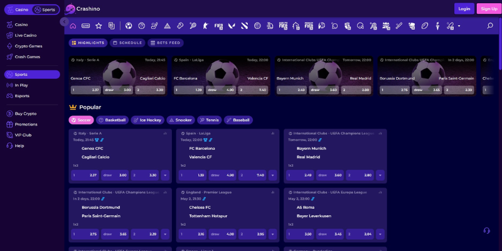Screen dimensions: 502x251
Task: Open Live Casino in sidebar
Action: (x=32, y=35)
